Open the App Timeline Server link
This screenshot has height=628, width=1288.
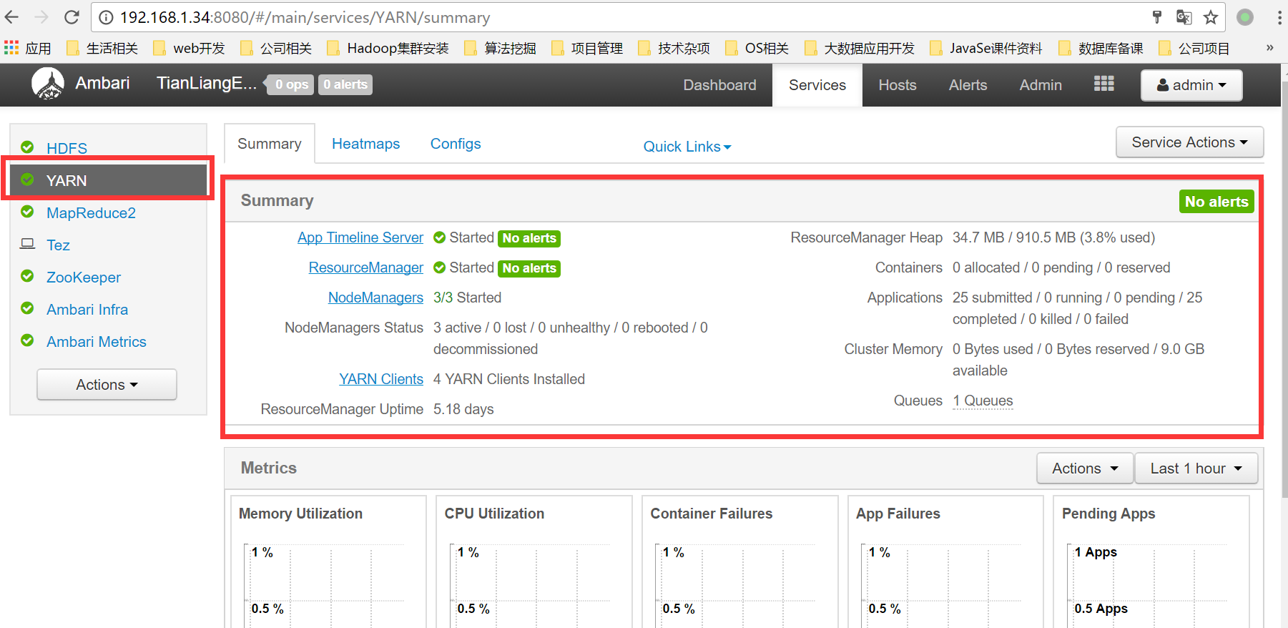point(360,237)
